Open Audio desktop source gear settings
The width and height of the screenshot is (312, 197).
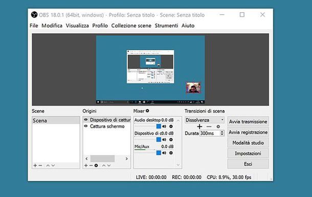click(x=171, y=126)
